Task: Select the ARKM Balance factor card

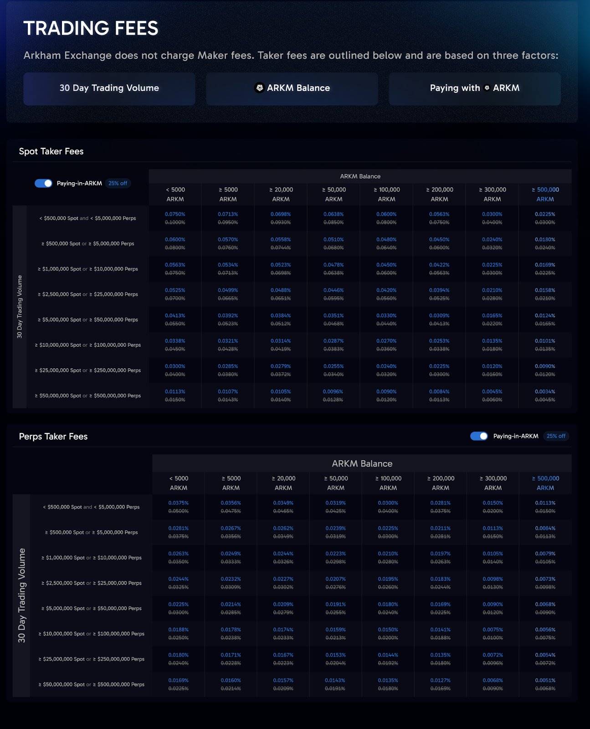Action: point(292,88)
